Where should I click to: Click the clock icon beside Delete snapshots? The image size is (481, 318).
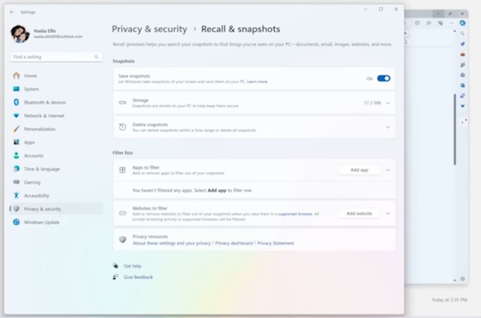coord(122,127)
